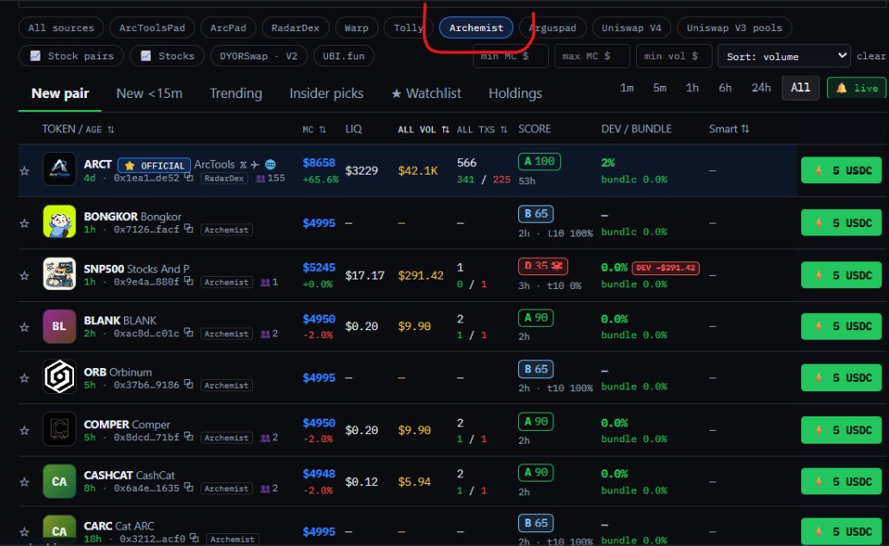Image resolution: width=889 pixels, height=546 pixels.
Task: Open the Insider picks tab
Action: (x=326, y=94)
